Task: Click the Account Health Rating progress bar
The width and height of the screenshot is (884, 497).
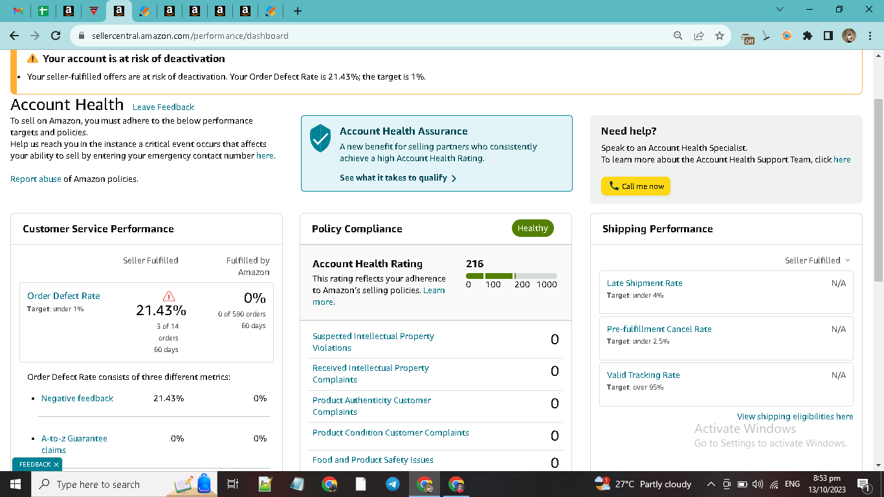Action: pos(511,276)
